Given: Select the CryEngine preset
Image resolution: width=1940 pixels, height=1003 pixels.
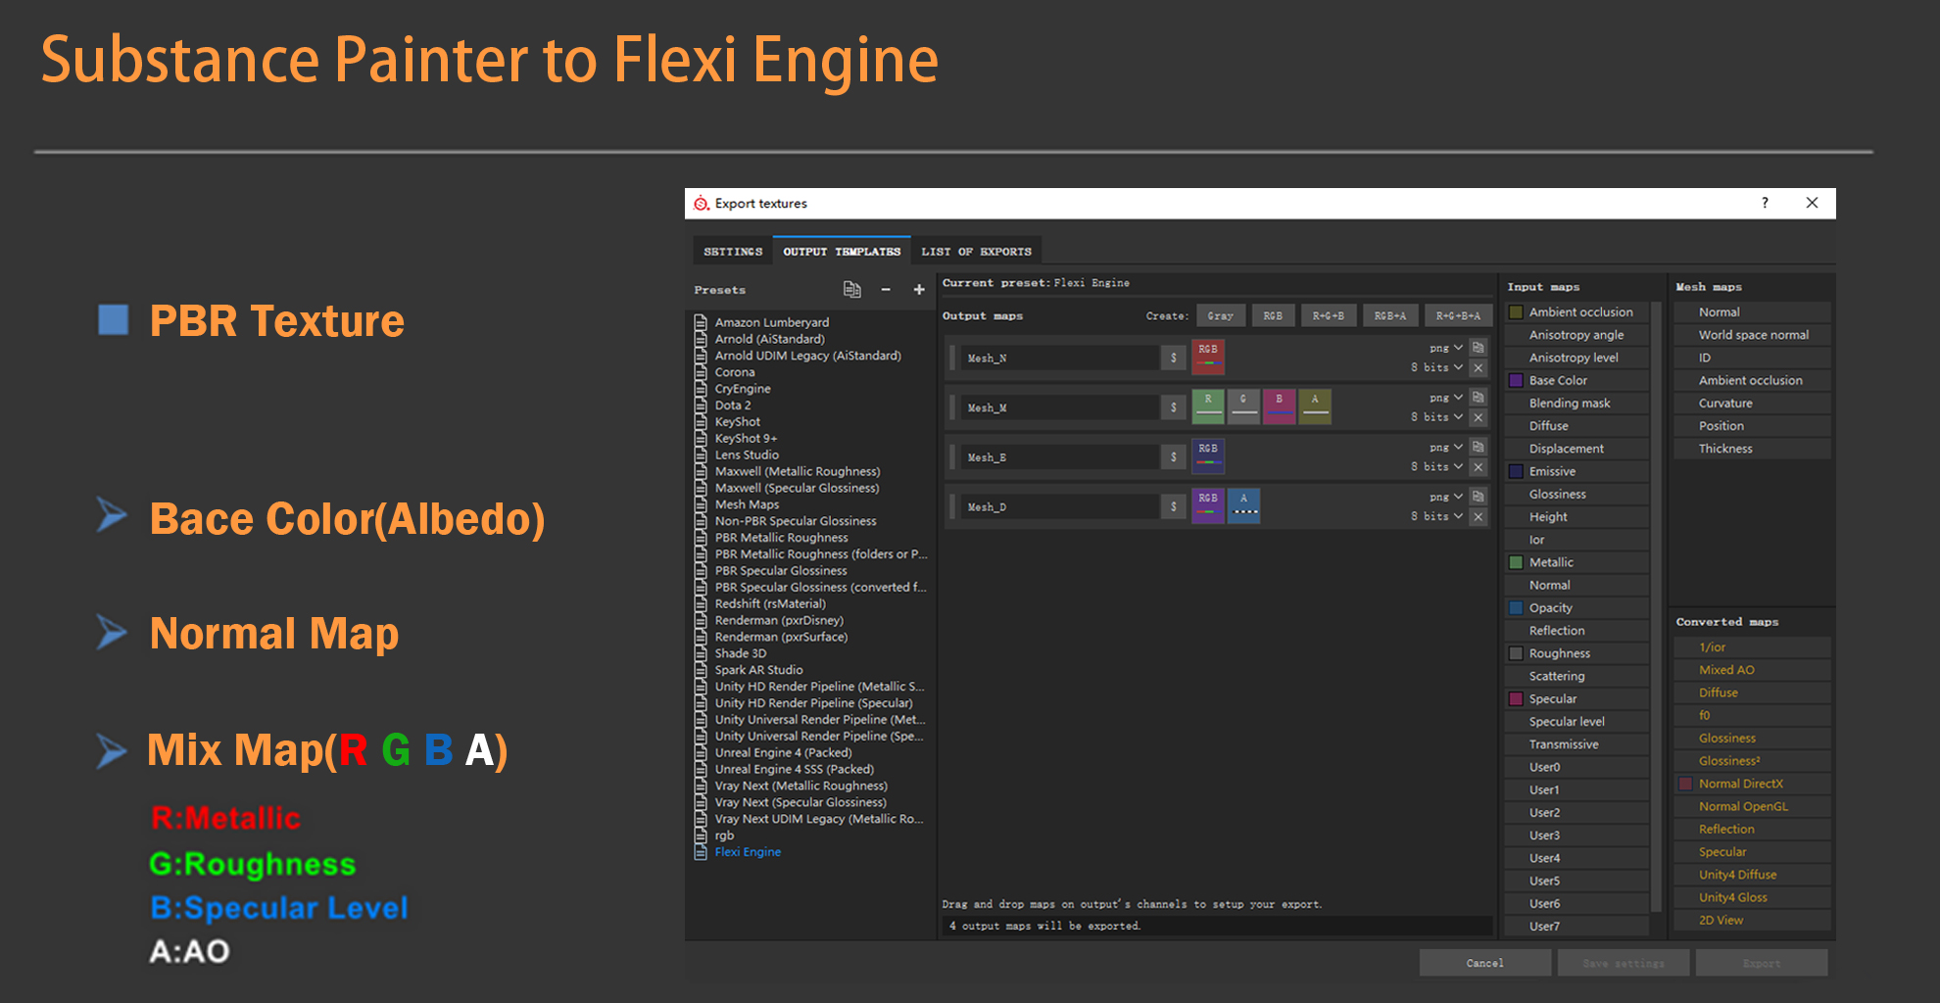Looking at the screenshot, I should point(742,389).
